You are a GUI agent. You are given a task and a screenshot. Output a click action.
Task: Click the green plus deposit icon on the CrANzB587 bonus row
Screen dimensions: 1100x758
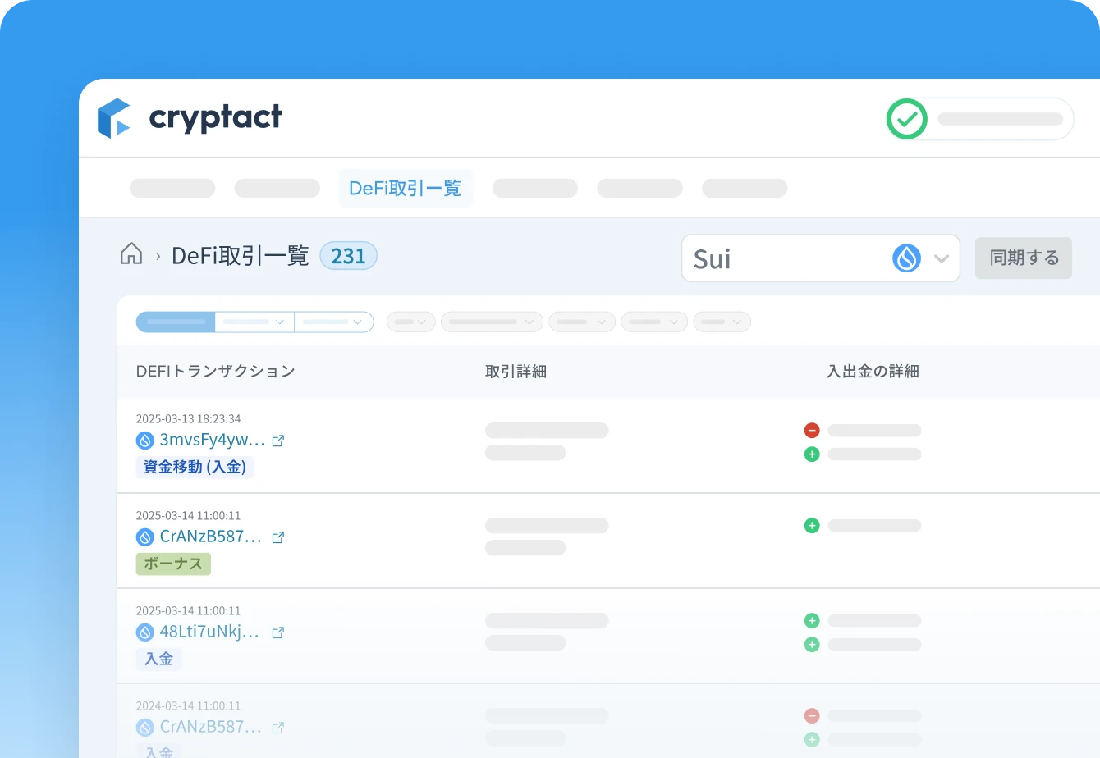pos(811,525)
